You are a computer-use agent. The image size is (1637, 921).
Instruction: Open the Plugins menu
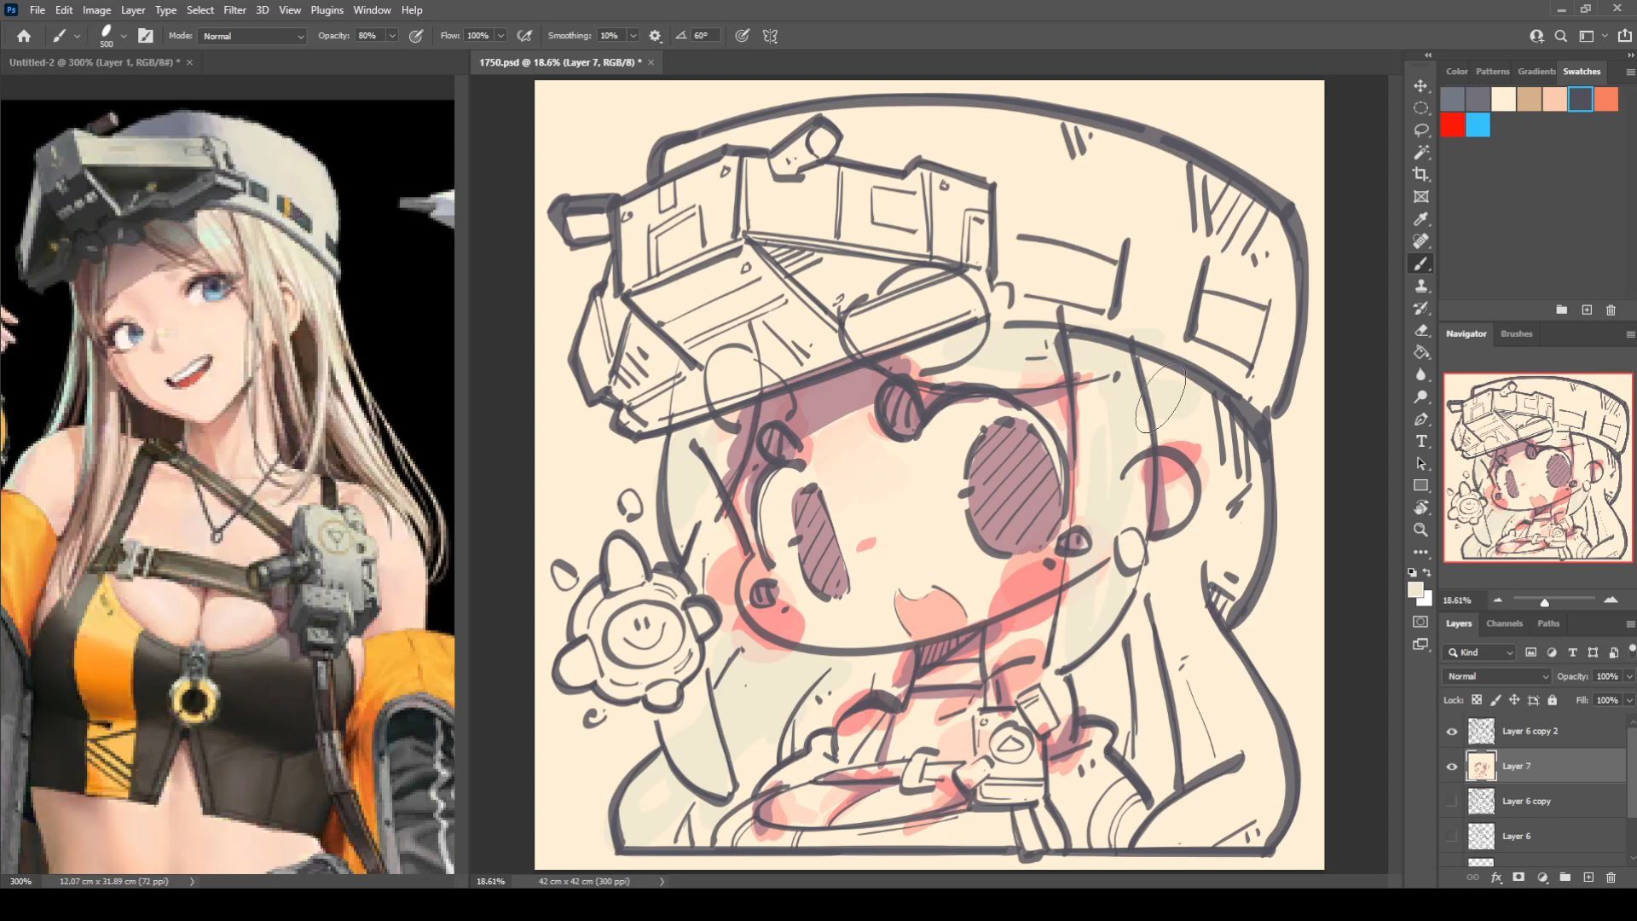tap(327, 10)
